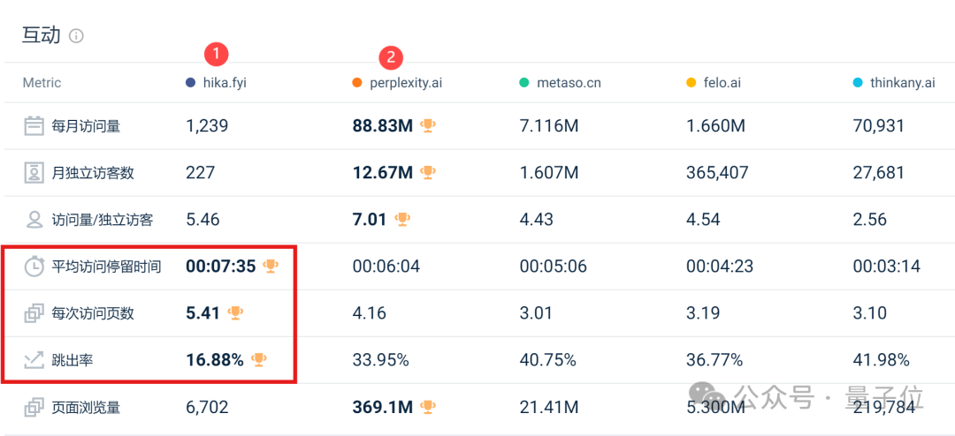Click the pages icon for 页面浏览量

[34, 407]
